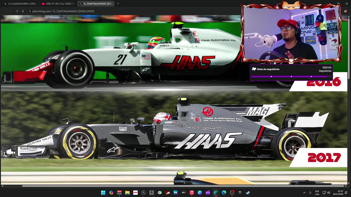
Task: Open Voicemeeter from the taskbar
Action: [119, 193]
